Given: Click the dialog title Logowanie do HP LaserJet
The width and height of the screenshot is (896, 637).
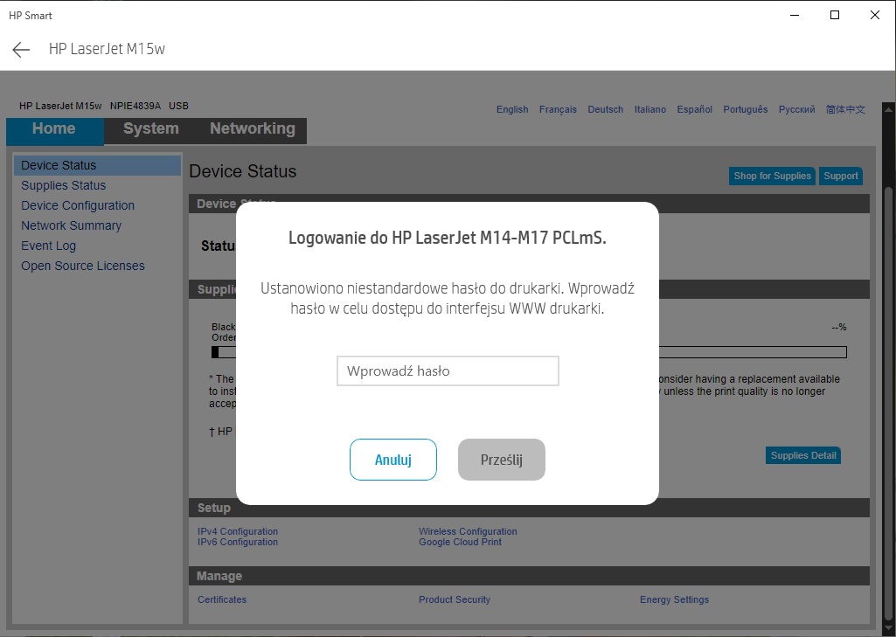Looking at the screenshot, I should click(x=448, y=237).
